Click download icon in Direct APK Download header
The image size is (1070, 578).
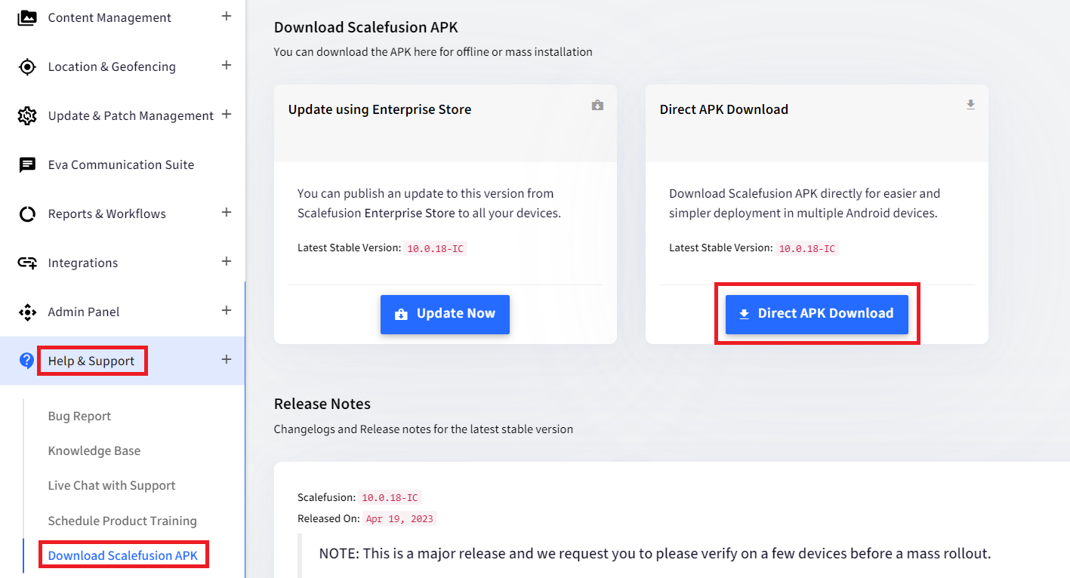click(970, 105)
